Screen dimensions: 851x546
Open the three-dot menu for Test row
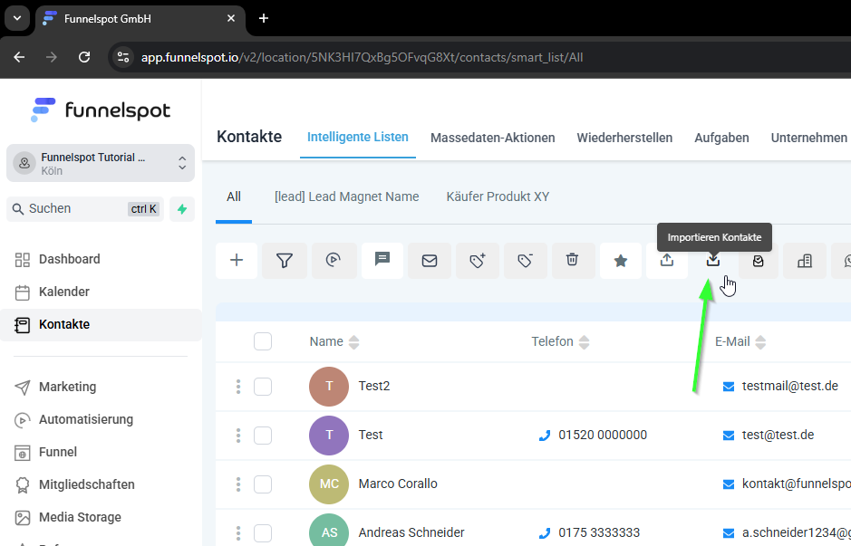click(238, 436)
